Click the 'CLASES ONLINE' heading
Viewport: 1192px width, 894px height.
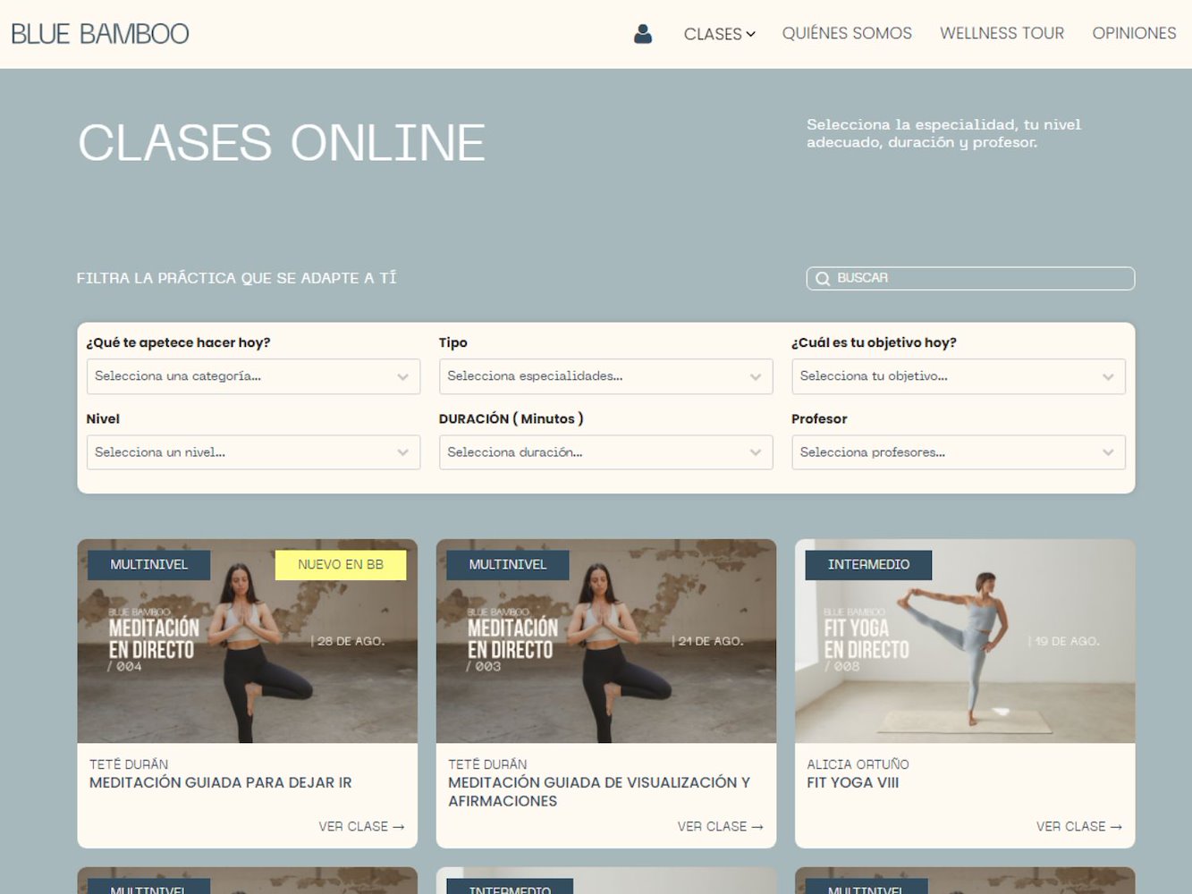coord(282,143)
